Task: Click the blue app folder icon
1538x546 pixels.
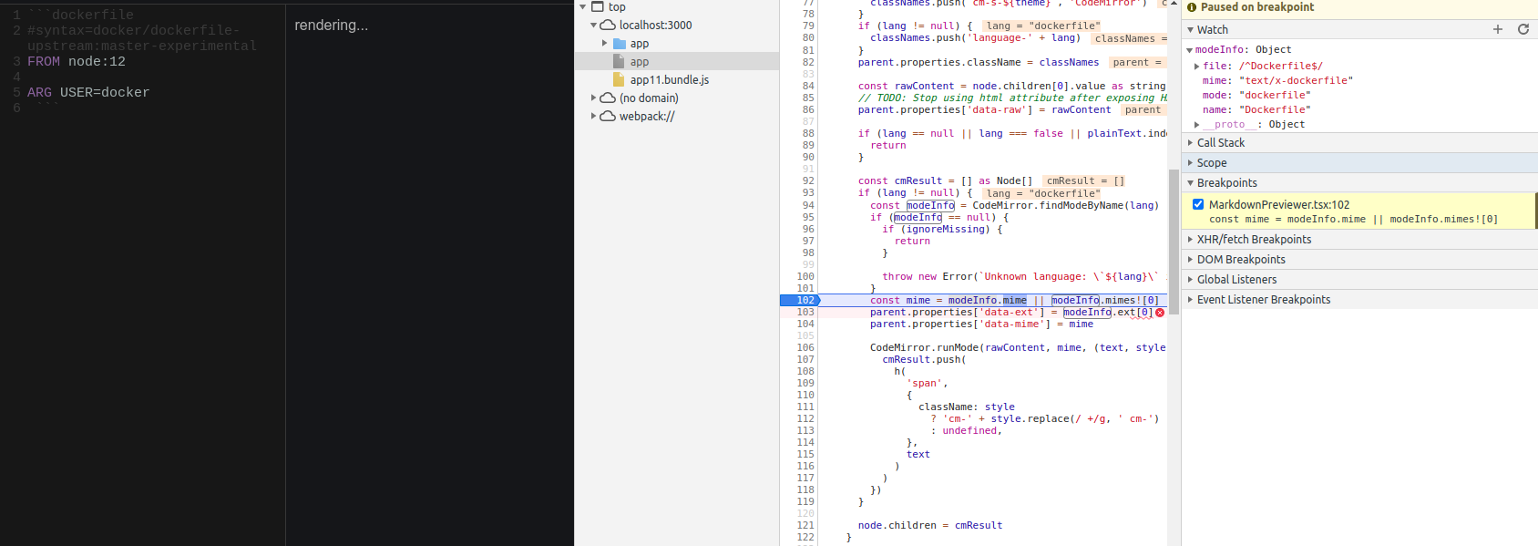Action: tap(620, 44)
